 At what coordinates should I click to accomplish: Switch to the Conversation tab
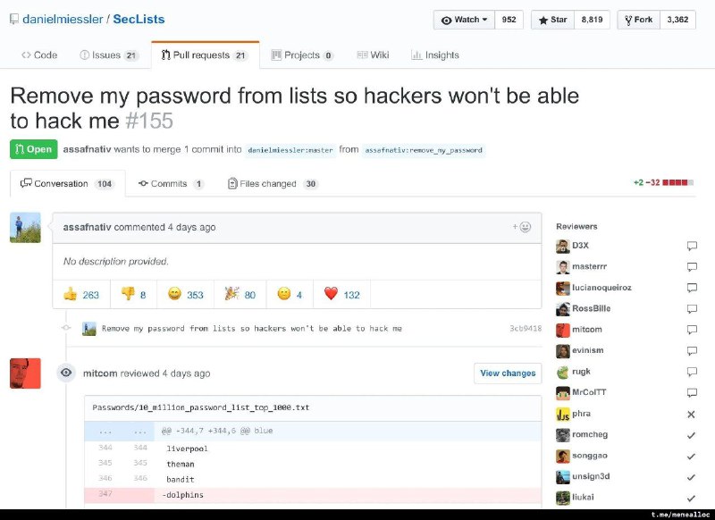68,184
